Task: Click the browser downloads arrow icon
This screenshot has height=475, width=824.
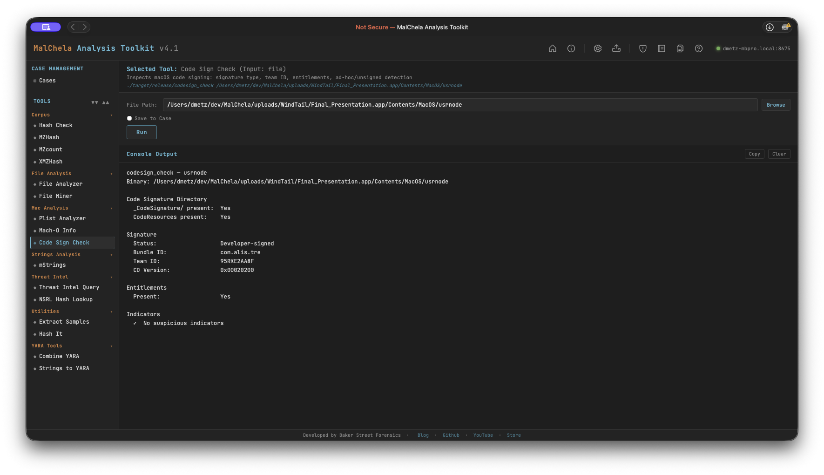Action: coord(770,27)
